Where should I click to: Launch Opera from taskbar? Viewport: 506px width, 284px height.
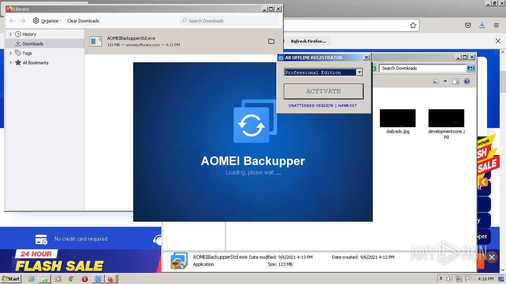click(x=85, y=279)
